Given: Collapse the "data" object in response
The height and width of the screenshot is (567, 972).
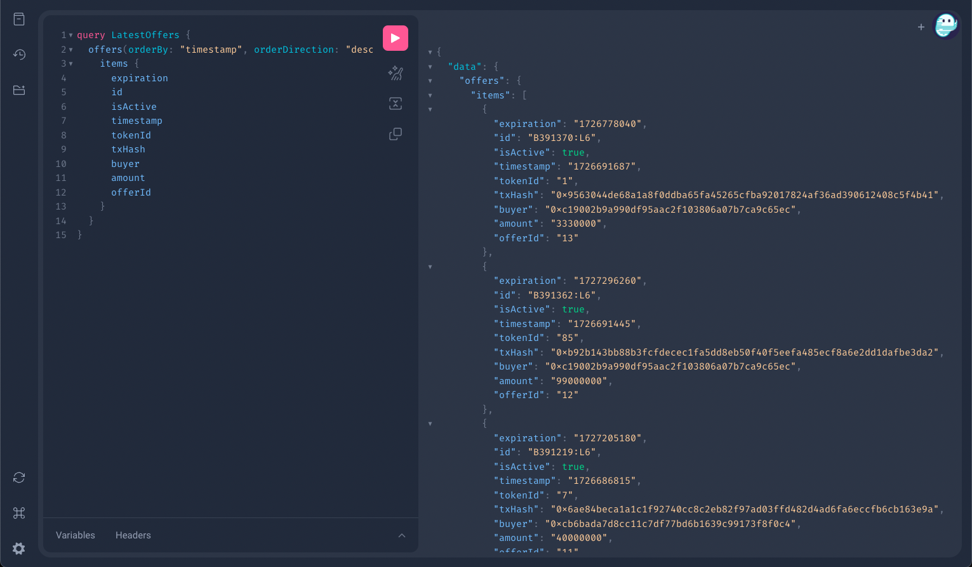Looking at the screenshot, I should (430, 67).
